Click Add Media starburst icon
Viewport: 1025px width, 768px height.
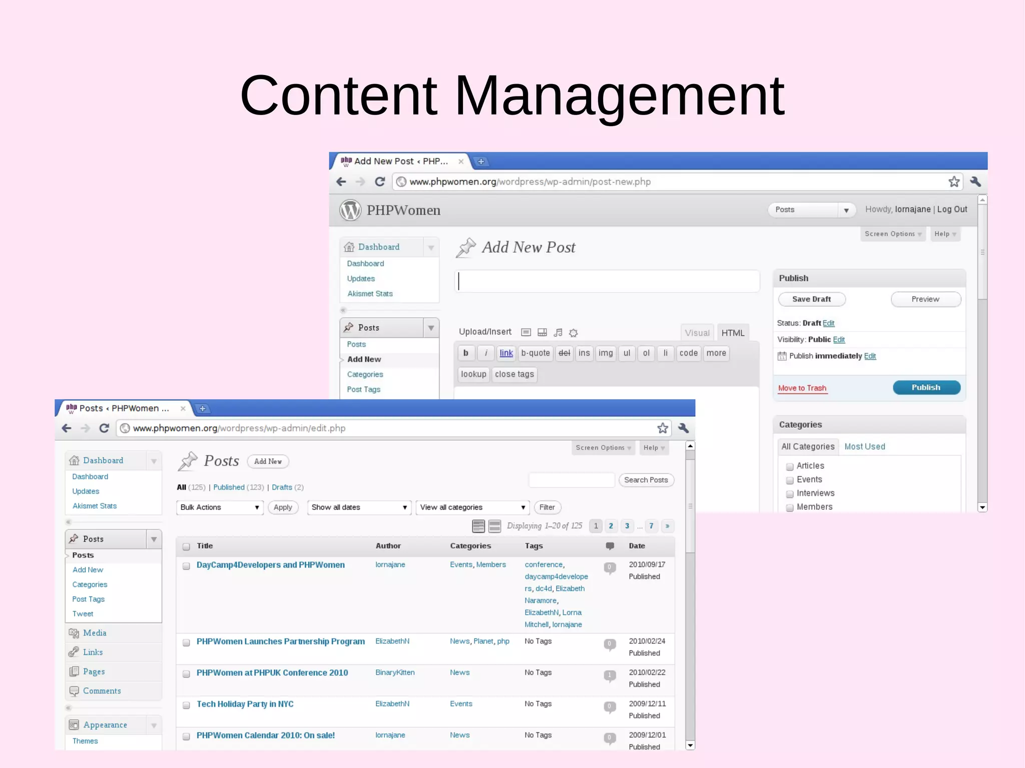tap(574, 333)
